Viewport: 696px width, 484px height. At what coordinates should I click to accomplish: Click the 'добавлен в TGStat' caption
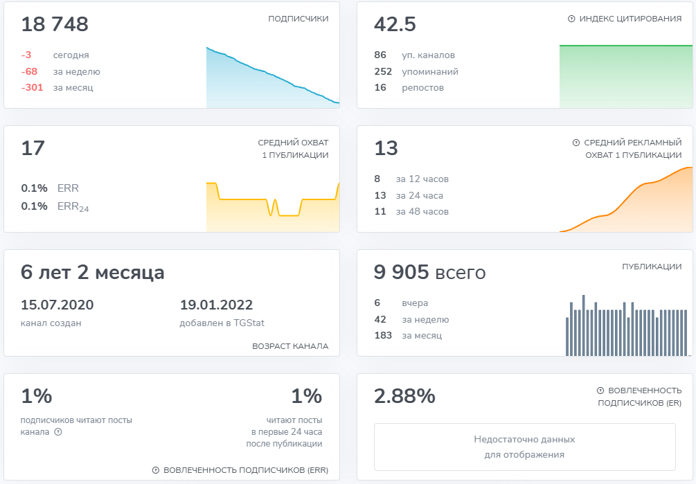point(222,323)
